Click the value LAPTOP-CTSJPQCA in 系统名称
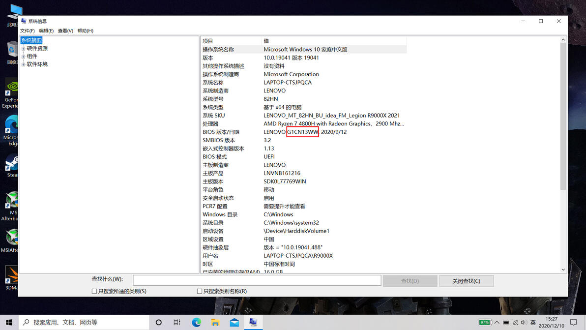This screenshot has height=330, width=586. [288, 83]
